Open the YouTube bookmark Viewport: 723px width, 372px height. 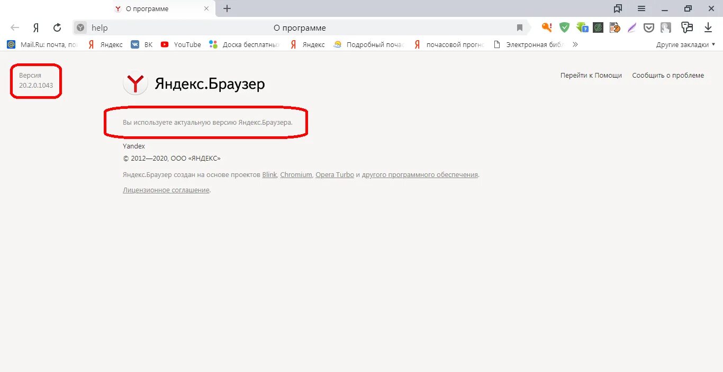(x=181, y=45)
